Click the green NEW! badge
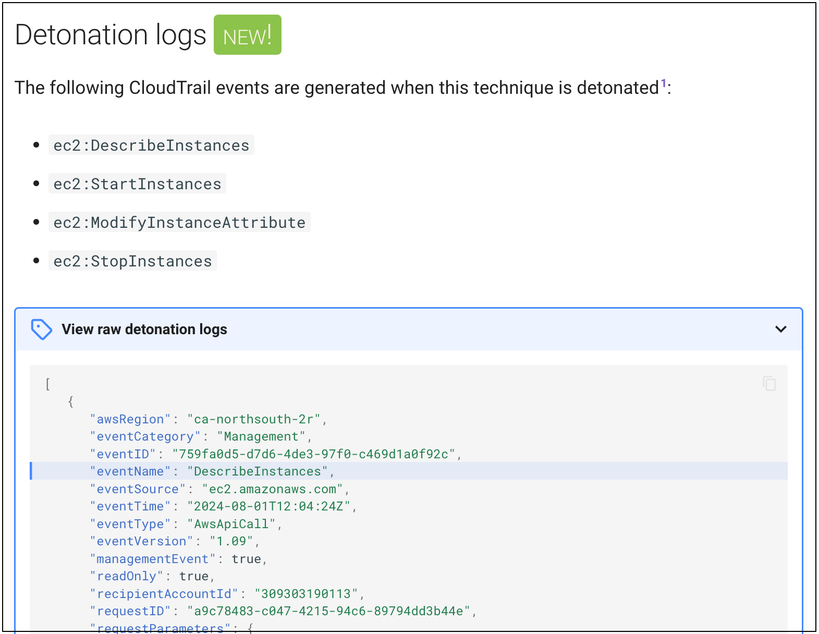This screenshot has width=819, height=634. pos(247,35)
